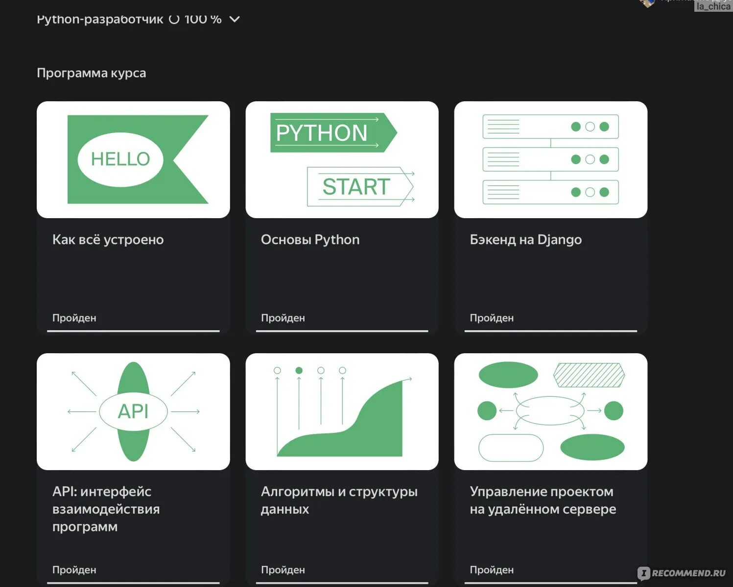This screenshot has height=587, width=733.
Task: Go to "Бэкенд на Django" module
Action: [x=525, y=240]
